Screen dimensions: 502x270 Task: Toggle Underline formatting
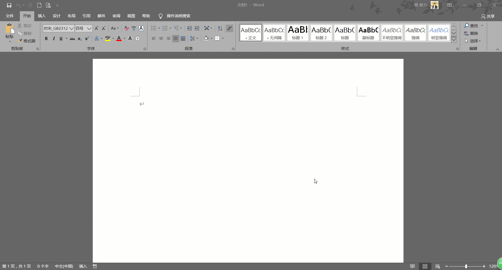tap(61, 38)
